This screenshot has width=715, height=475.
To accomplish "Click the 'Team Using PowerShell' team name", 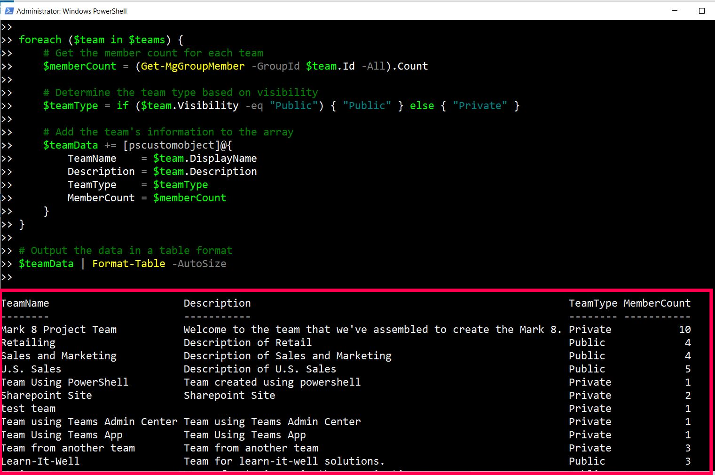I will pos(65,382).
